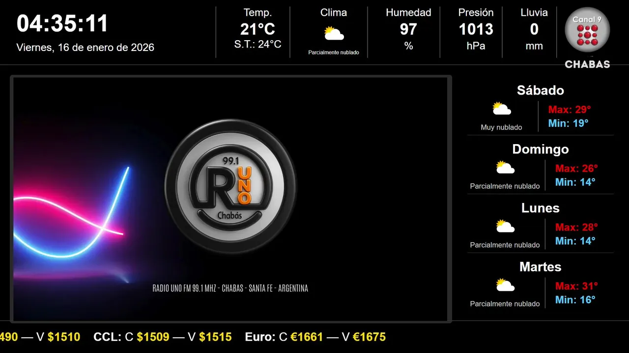
Task: Click Domingo forecast cloud icon
Action: [505, 168]
